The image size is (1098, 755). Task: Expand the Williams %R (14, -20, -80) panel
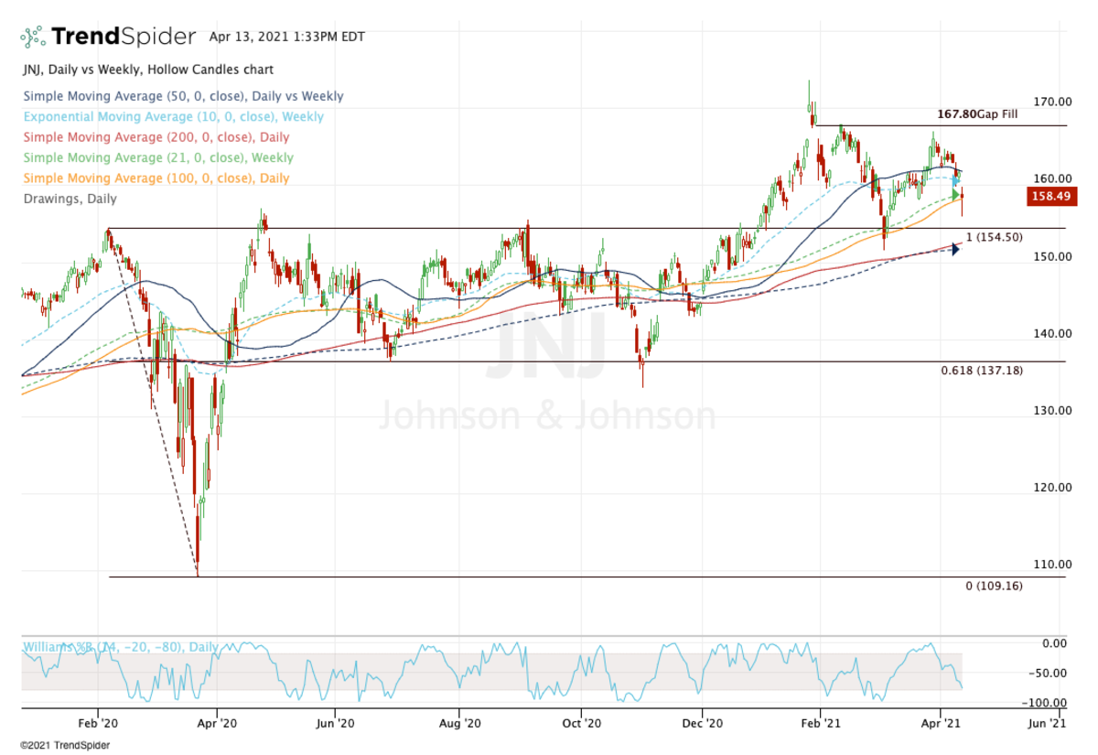pos(119,647)
